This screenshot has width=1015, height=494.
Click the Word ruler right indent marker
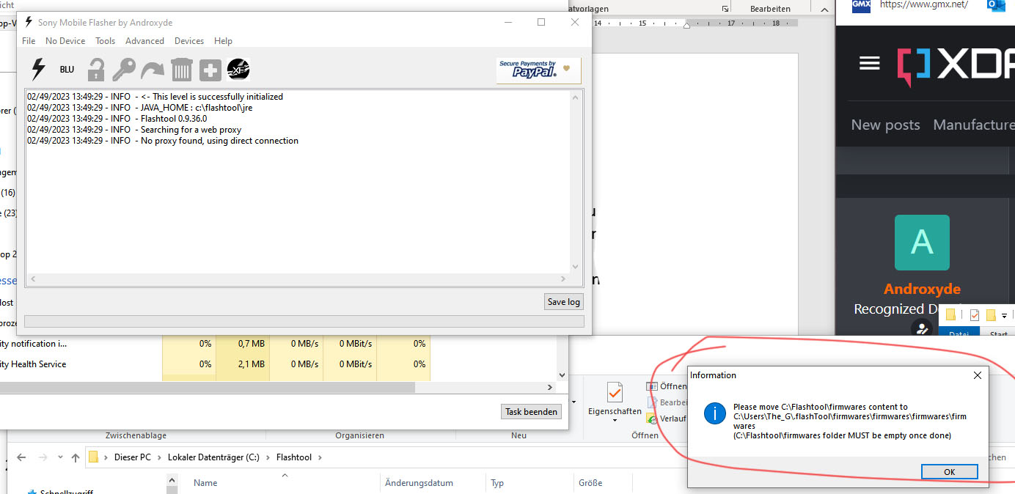coord(686,25)
